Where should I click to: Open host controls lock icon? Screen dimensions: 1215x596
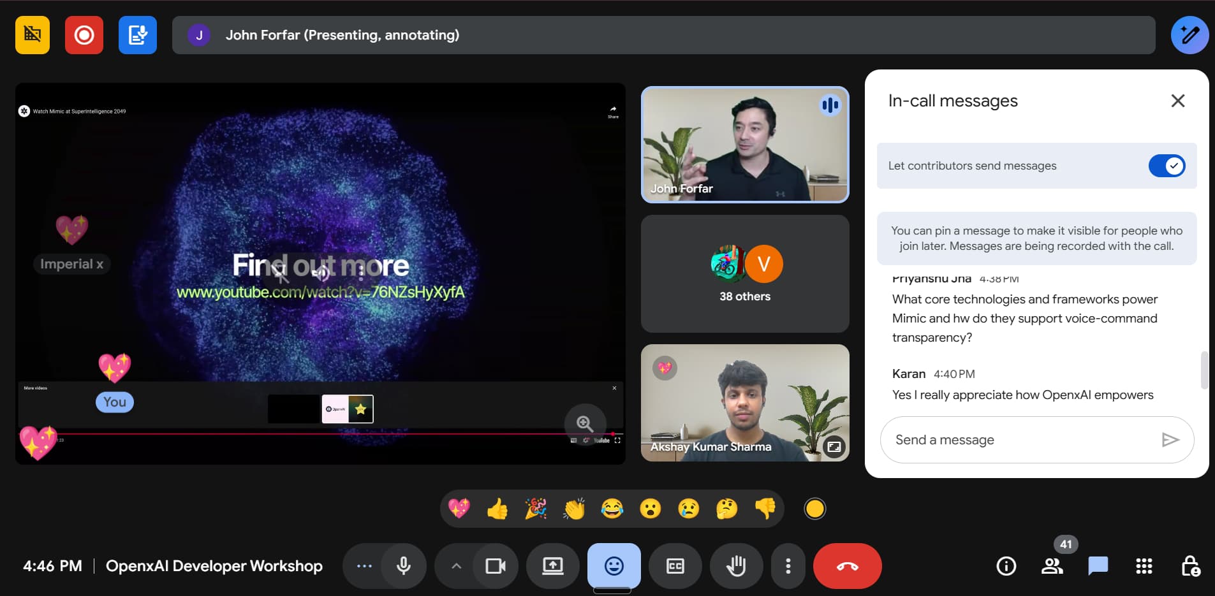(x=1190, y=566)
